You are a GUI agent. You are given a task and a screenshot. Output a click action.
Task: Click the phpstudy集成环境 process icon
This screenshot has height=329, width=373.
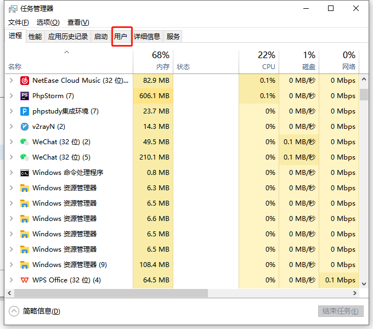click(25, 111)
